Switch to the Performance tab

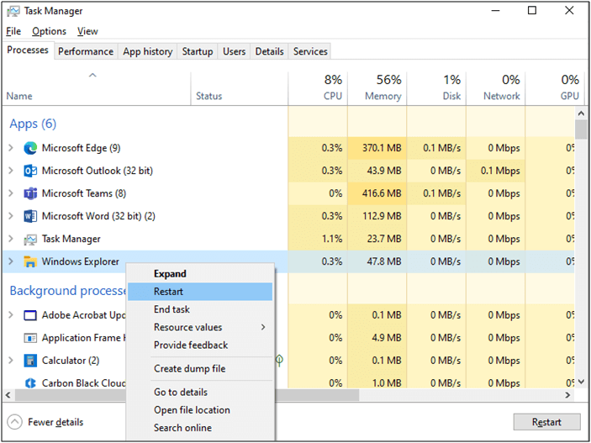tap(86, 51)
